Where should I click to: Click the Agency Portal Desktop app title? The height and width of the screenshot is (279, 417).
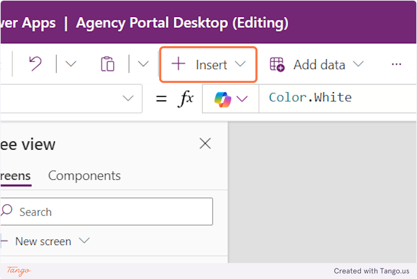[182, 23]
